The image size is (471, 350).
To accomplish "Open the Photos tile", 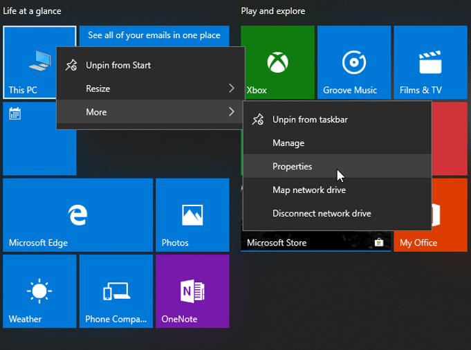I will [x=192, y=215].
